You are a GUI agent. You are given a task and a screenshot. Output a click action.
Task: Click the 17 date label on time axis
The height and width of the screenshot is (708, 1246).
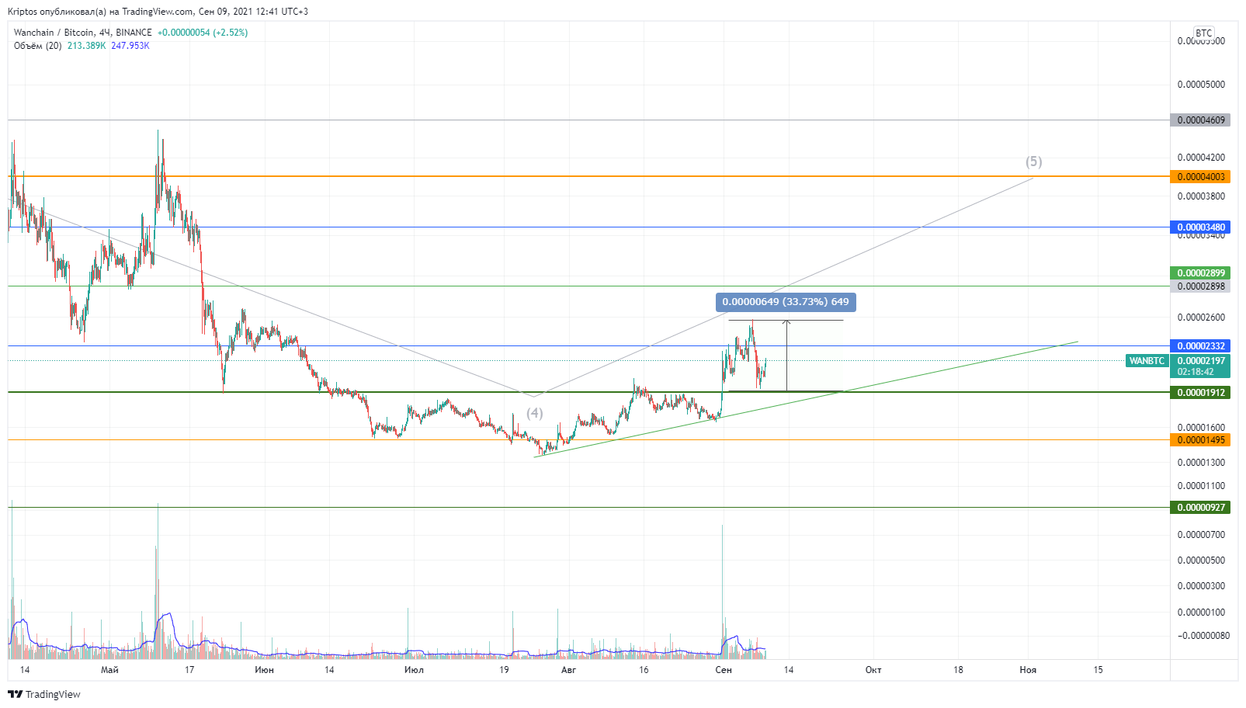click(x=189, y=670)
